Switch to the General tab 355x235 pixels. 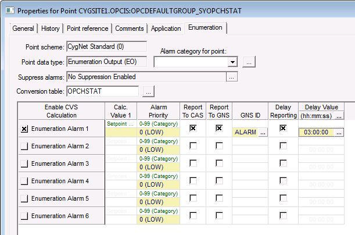click(23, 29)
